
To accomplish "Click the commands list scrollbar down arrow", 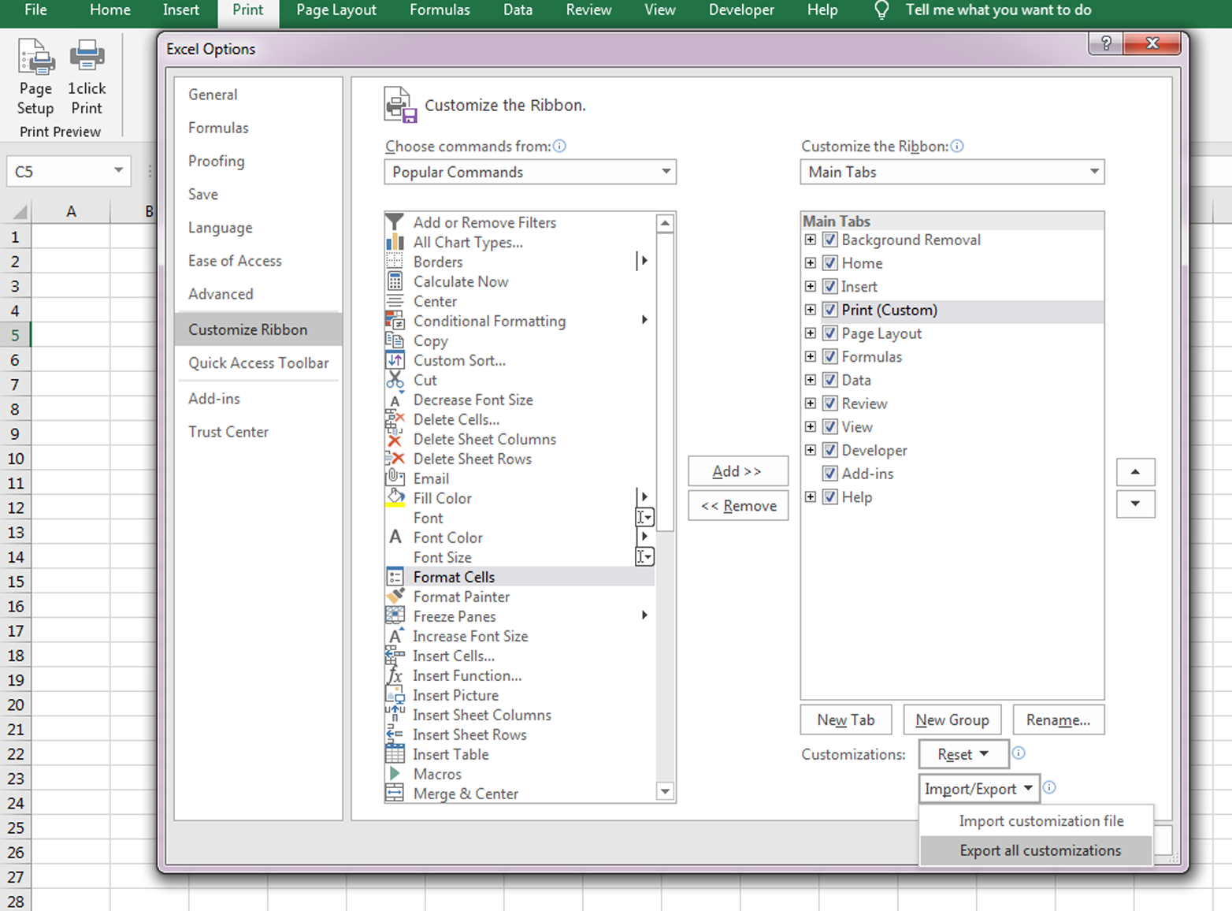I will (666, 791).
